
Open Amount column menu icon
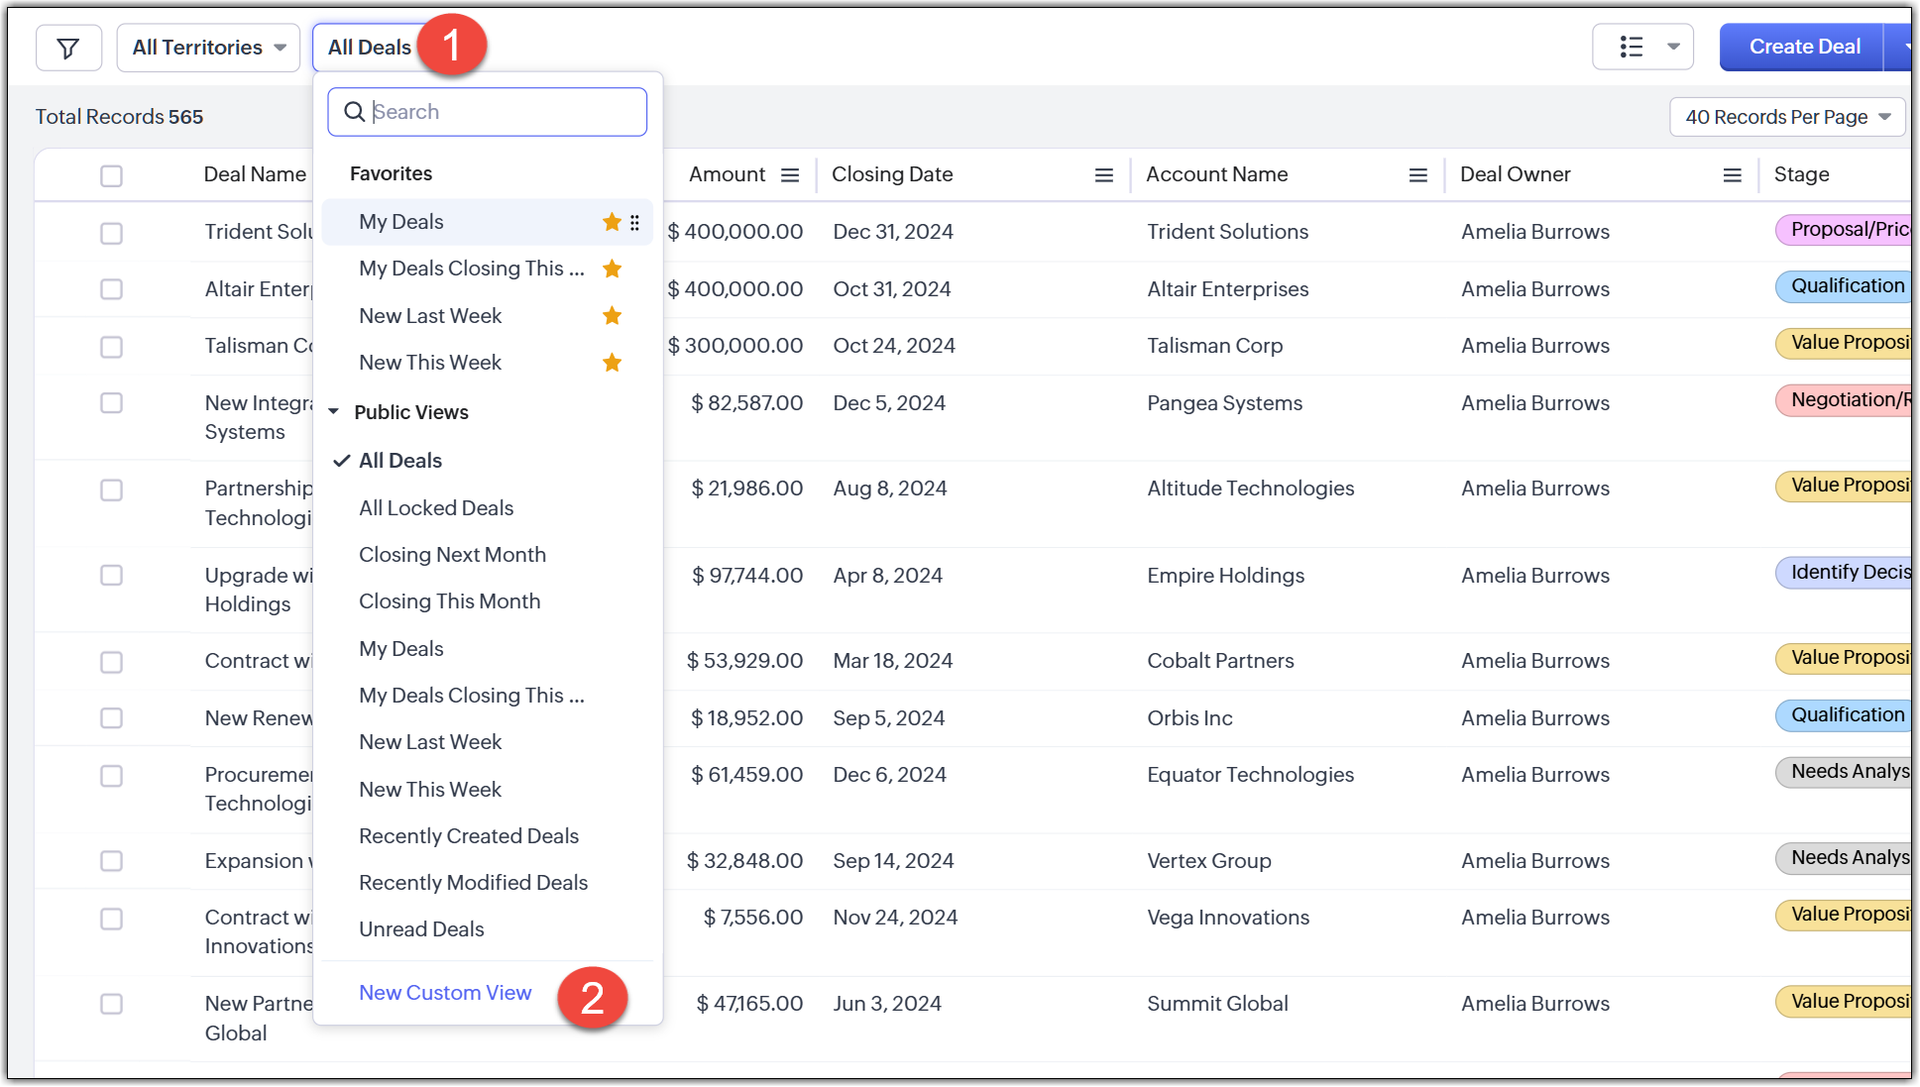coord(790,175)
